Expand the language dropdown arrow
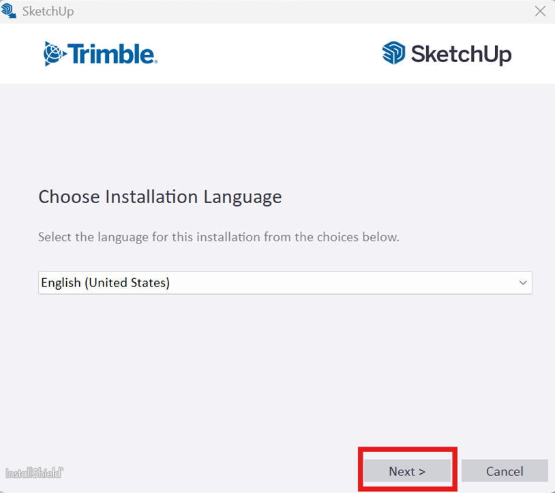 pos(523,282)
